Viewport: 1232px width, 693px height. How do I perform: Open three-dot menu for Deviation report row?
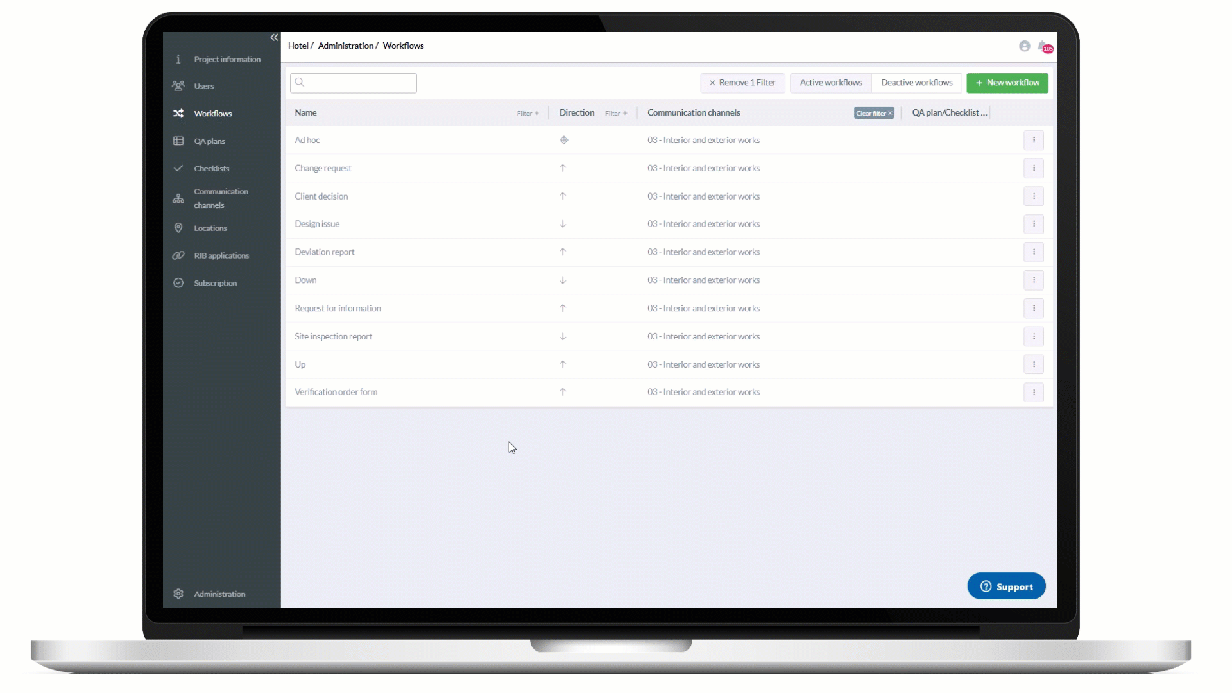coord(1034,253)
